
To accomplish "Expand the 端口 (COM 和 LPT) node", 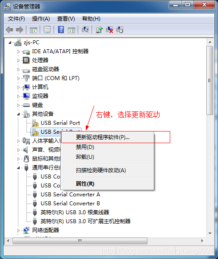I will pos(18,78).
